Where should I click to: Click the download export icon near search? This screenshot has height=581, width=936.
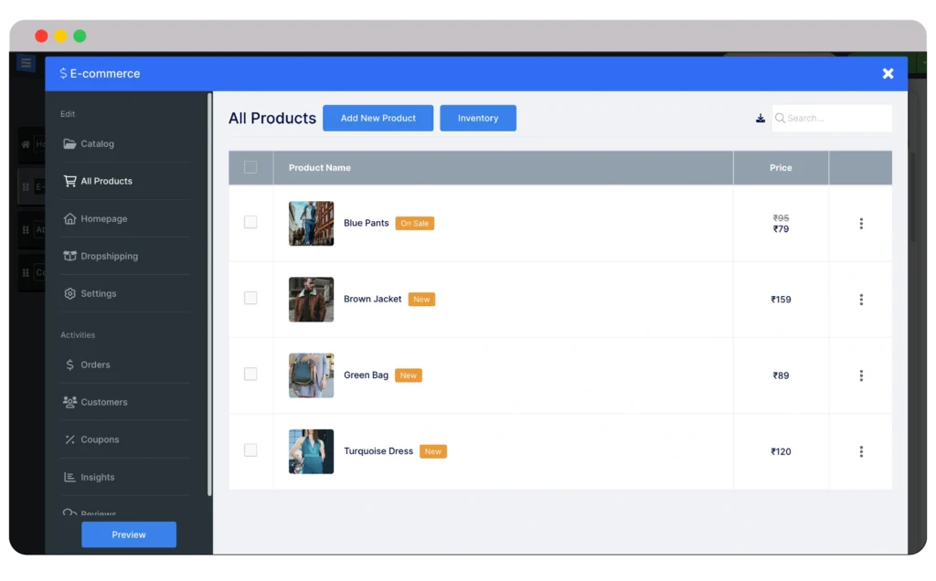(760, 118)
